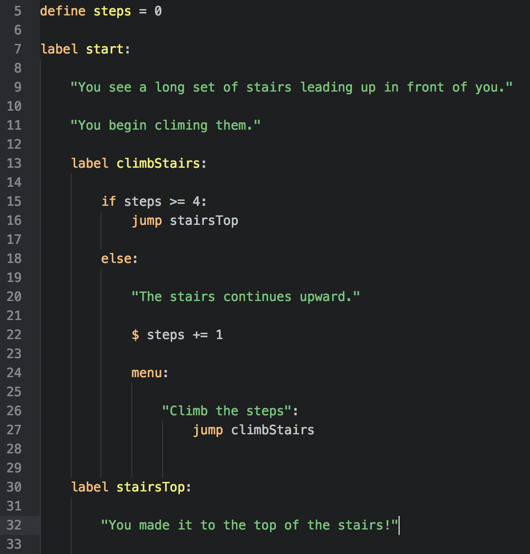
Task: Click line number 18 beside else
Action: [x=14, y=258]
